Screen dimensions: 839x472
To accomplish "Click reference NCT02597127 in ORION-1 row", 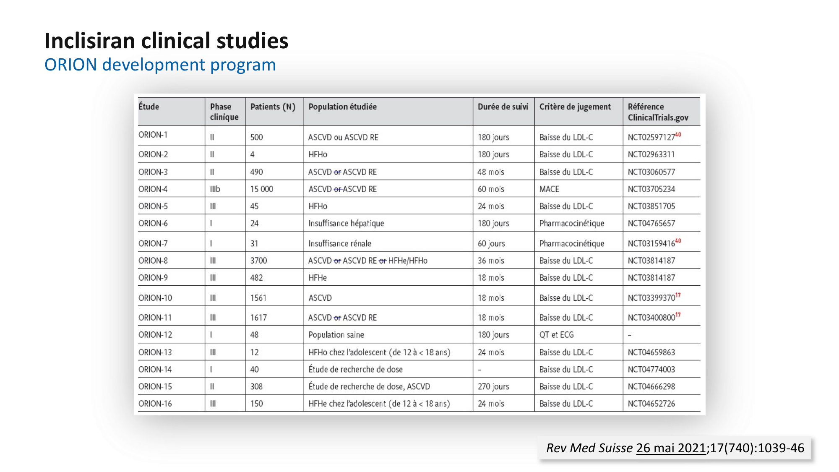I will (x=651, y=137).
